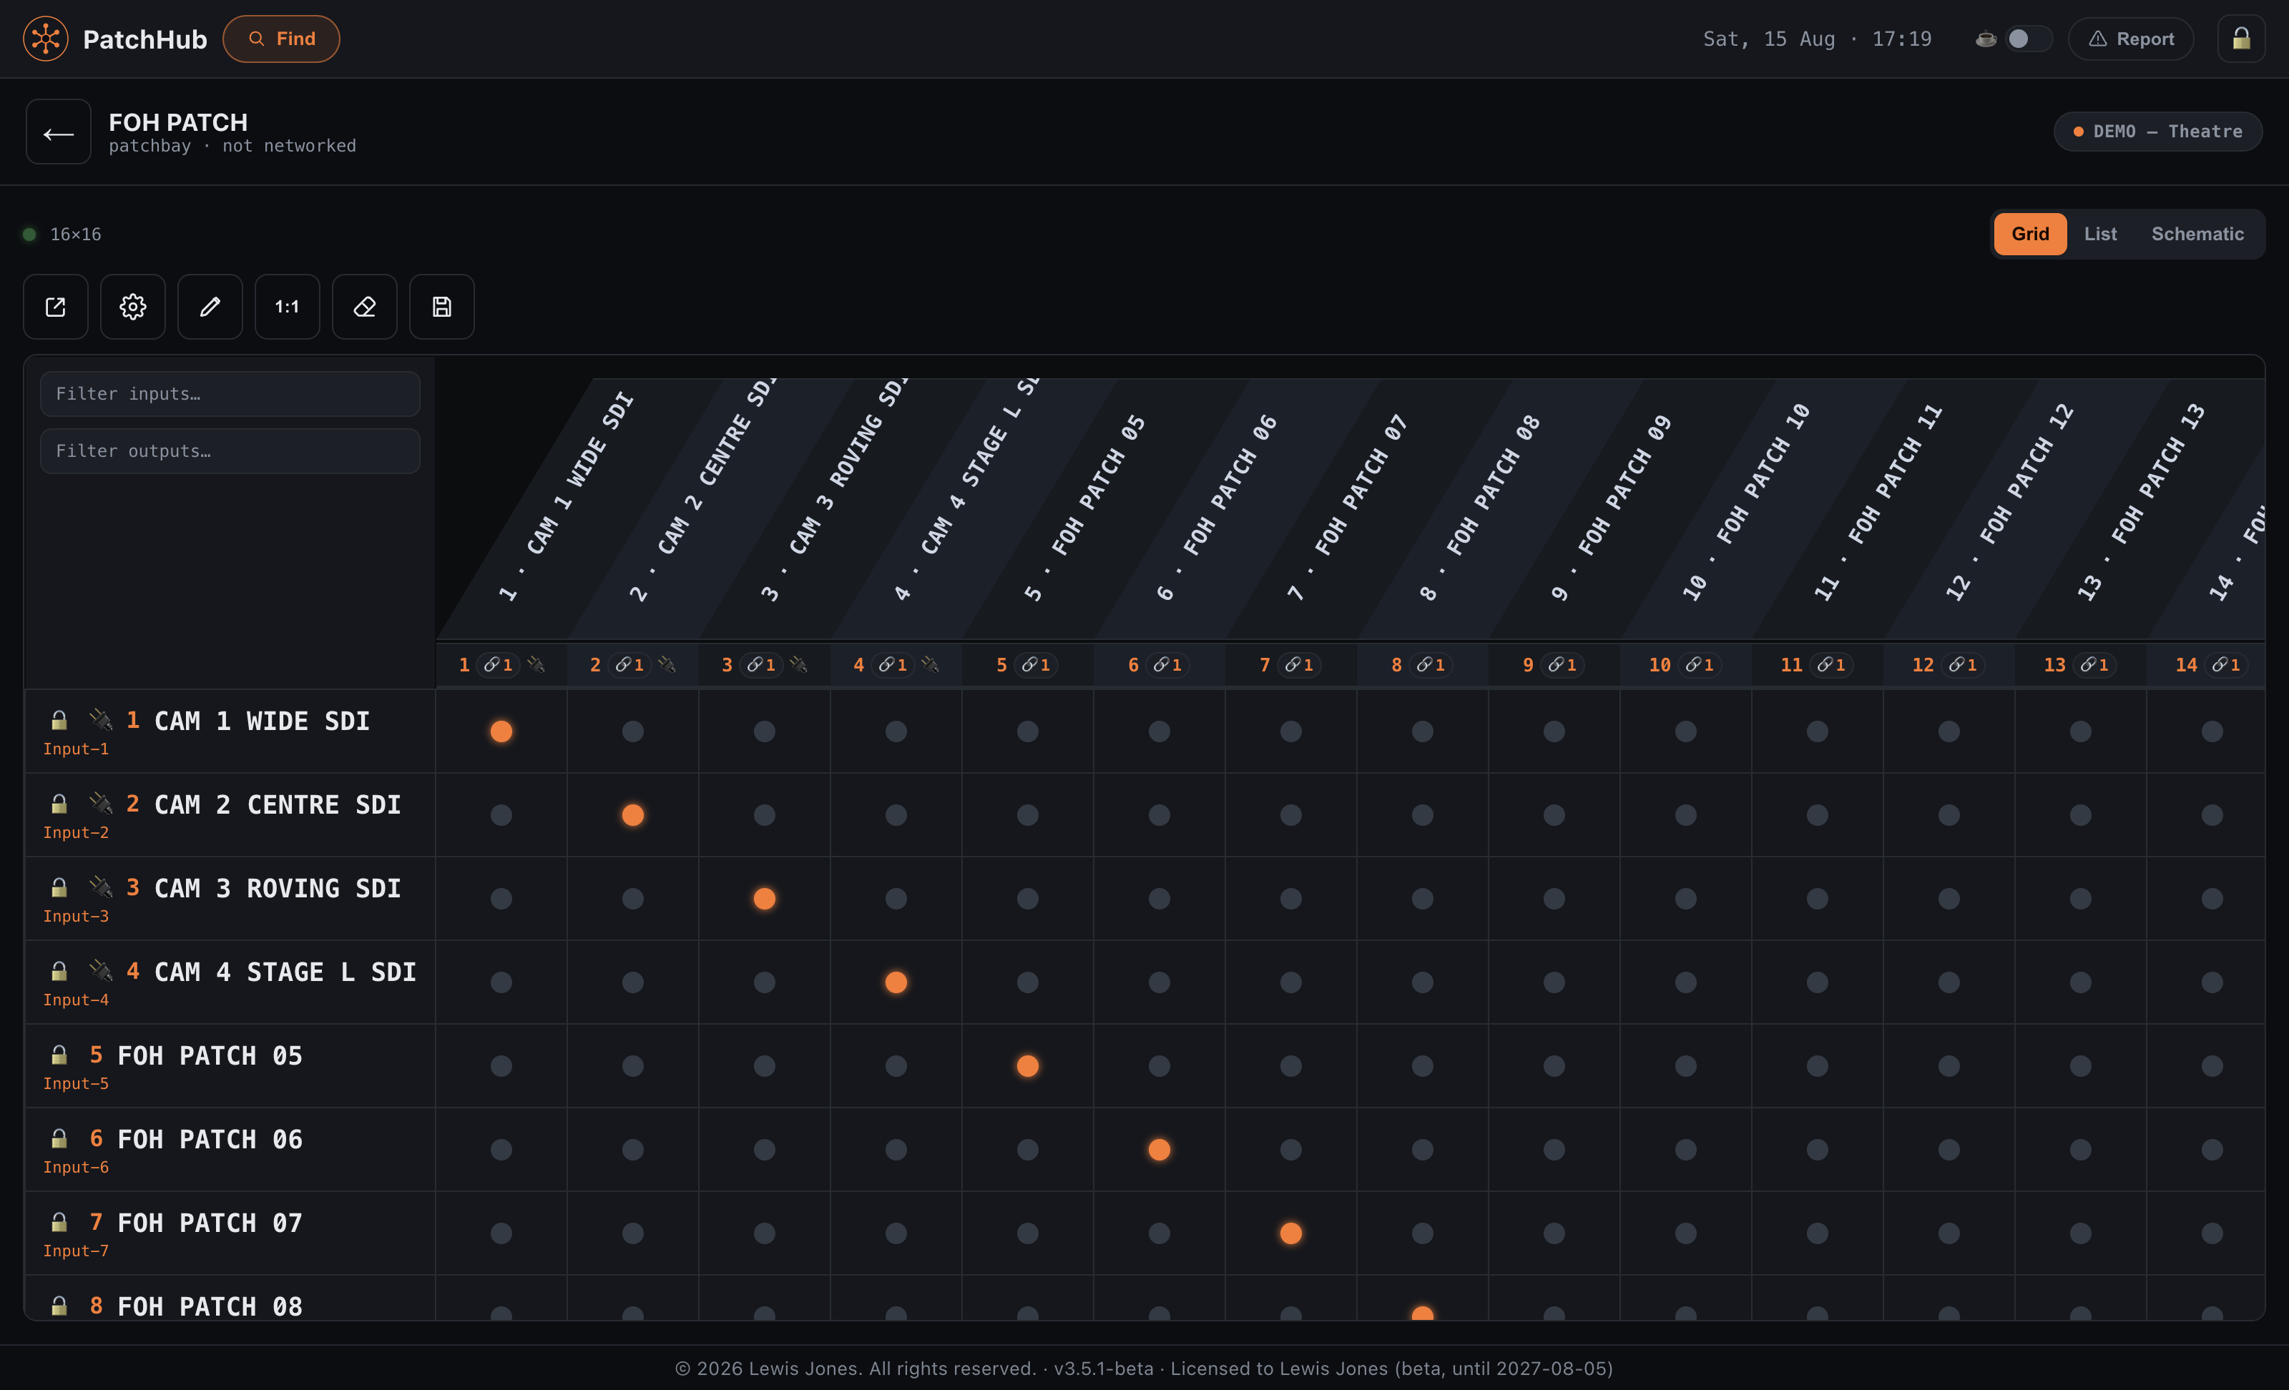Click the Report button
Viewport: 2289px width, 1390px height.
pyautogui.click(x=2131, y=39)
